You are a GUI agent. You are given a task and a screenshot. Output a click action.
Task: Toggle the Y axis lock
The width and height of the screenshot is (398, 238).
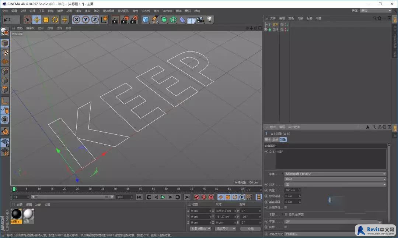[x=85, y=19]
